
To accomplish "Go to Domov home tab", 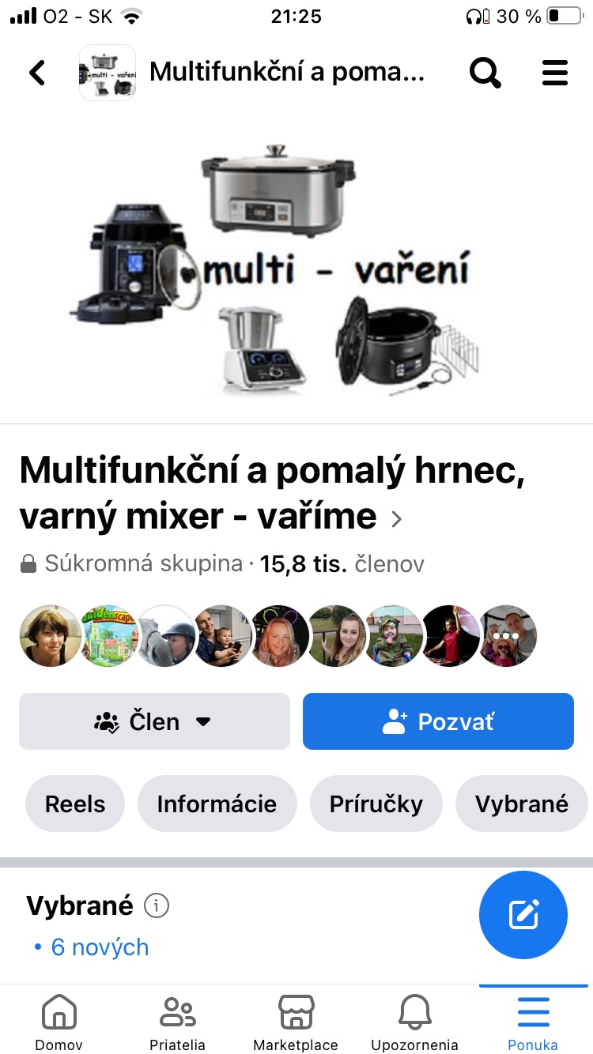I will point(59,1022).
